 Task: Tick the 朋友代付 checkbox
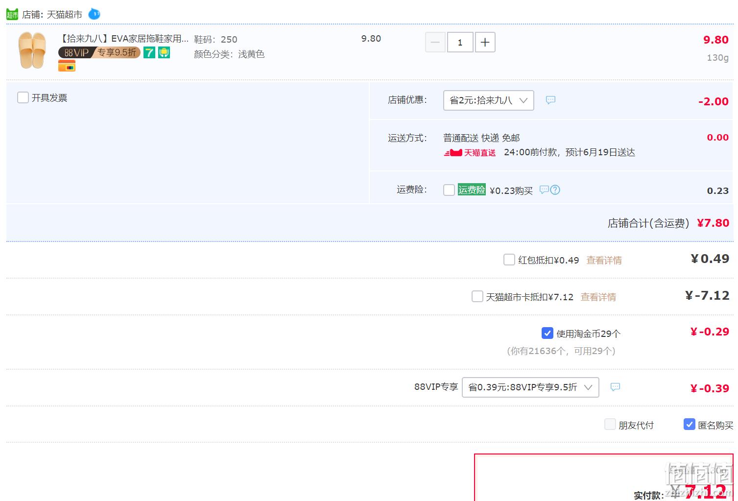coord(610,424)
